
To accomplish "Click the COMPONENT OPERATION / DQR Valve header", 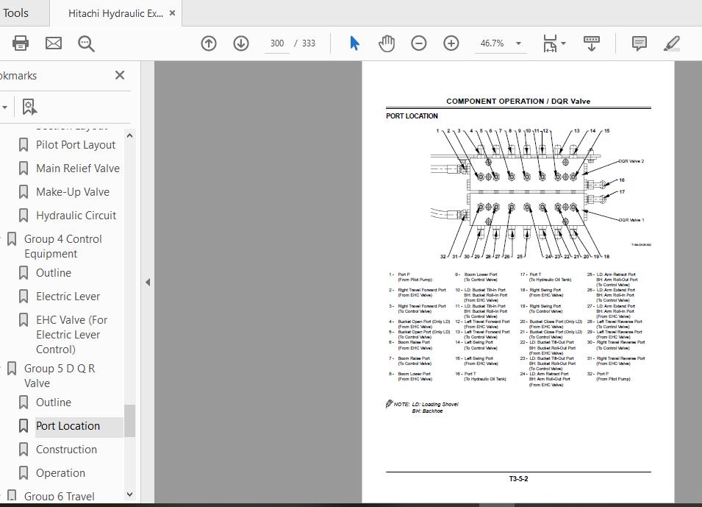I will point(518,102).
